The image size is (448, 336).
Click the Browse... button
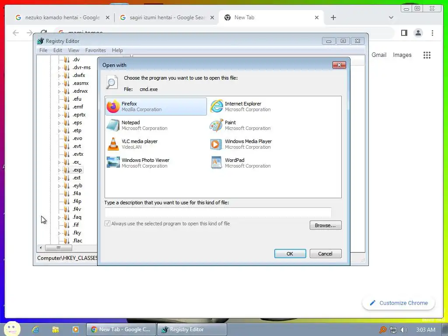[325, 225]
